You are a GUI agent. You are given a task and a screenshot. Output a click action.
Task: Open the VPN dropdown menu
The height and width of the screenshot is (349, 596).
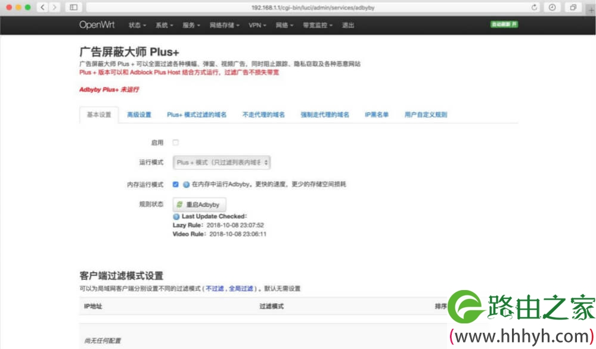(x=257, y=25)
